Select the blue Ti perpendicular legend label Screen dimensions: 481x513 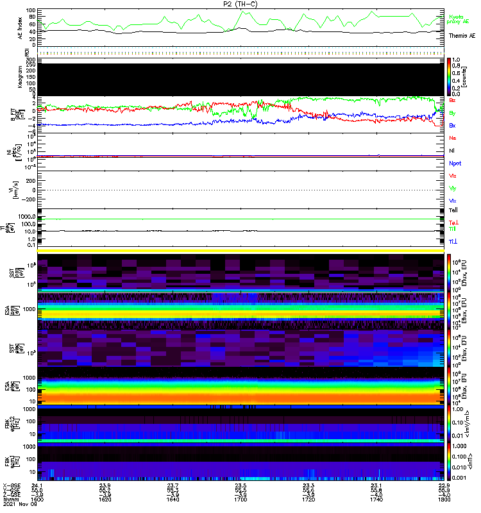tap(453, 242)
